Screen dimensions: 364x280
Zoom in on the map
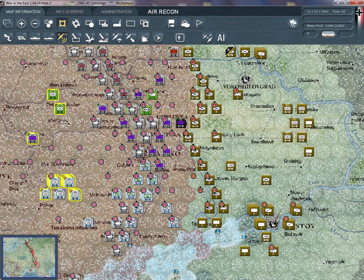(21, 23)
